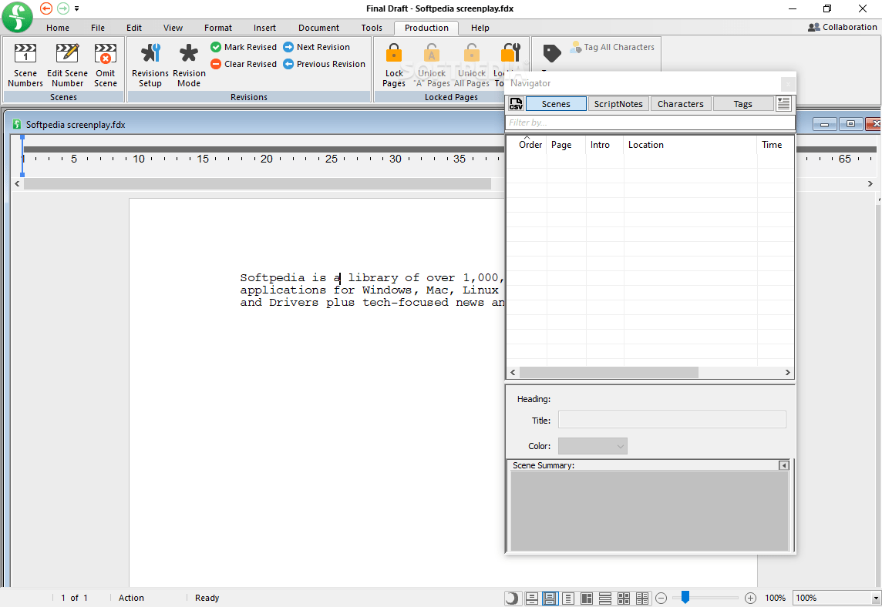
Task: Click the undo back arrow in title bar
Action: coord(46,8)
